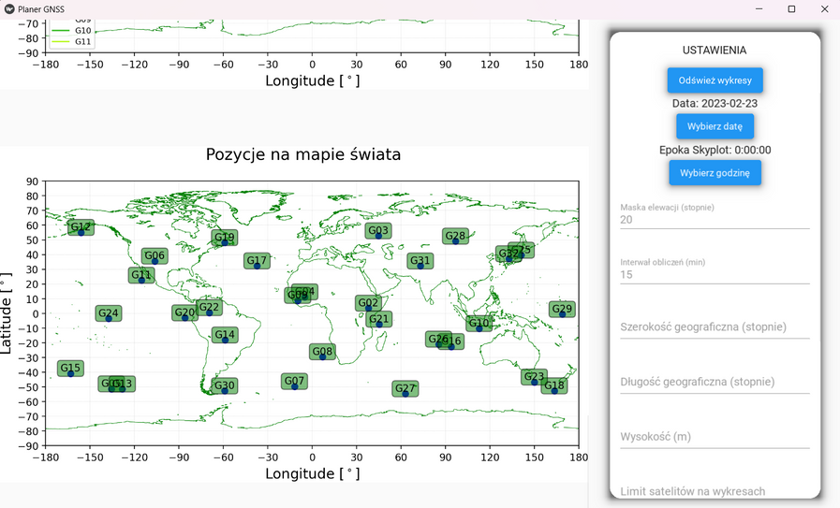Viewport: 840px width, 508px height.
Task: Click into the Długość geograficzna field
Action: tap(715, 382)
